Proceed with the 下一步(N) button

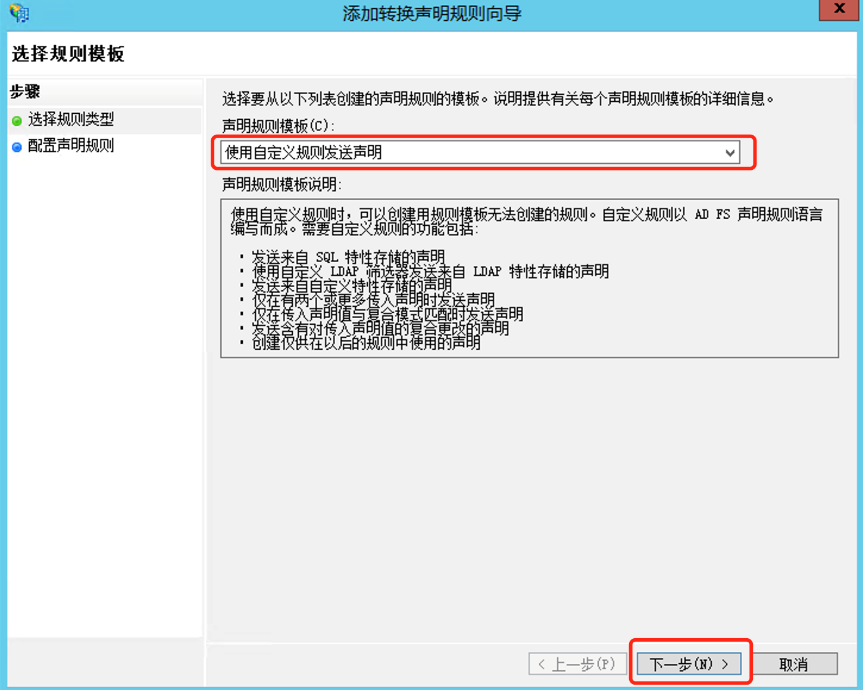click(689, 664)
